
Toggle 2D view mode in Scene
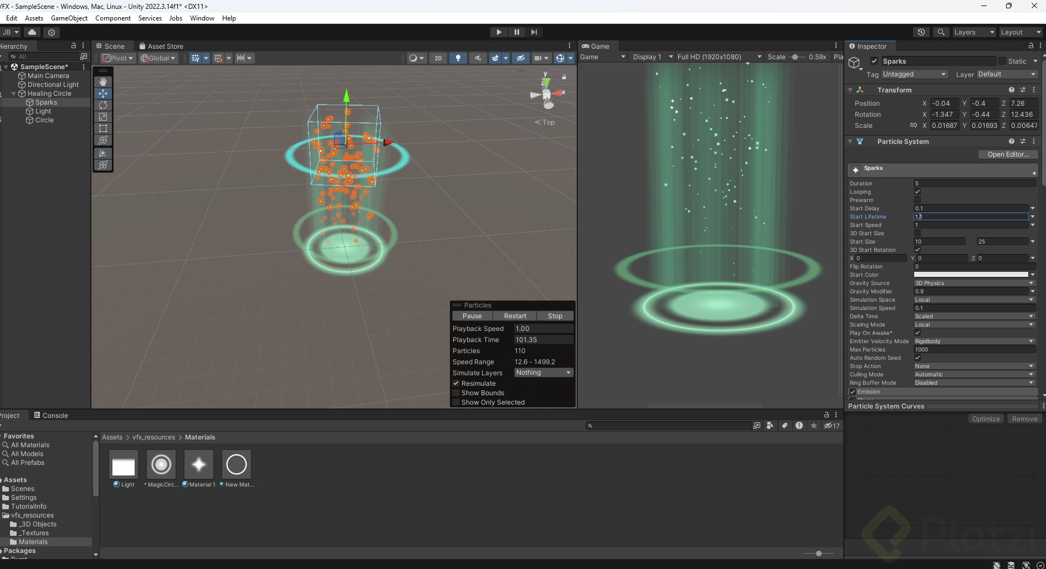pos(438,58)
